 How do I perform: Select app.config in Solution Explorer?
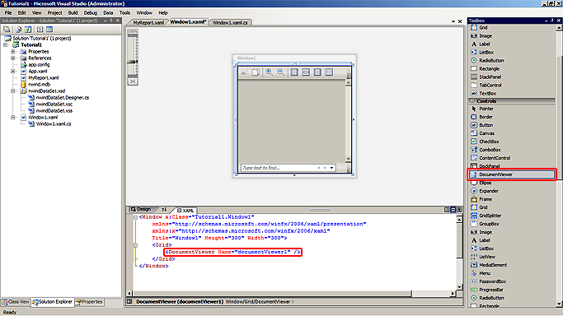click(x=39, y=64)
